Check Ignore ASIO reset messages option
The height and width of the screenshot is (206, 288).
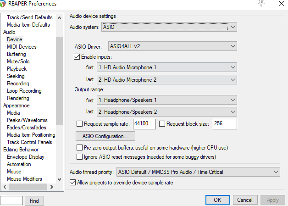(x=79, y=157)
